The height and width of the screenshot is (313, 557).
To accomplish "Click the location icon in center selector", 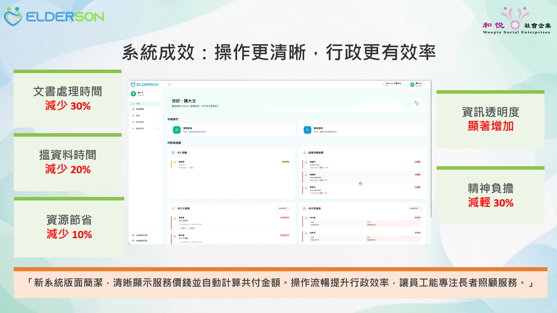I will [383, 85].
